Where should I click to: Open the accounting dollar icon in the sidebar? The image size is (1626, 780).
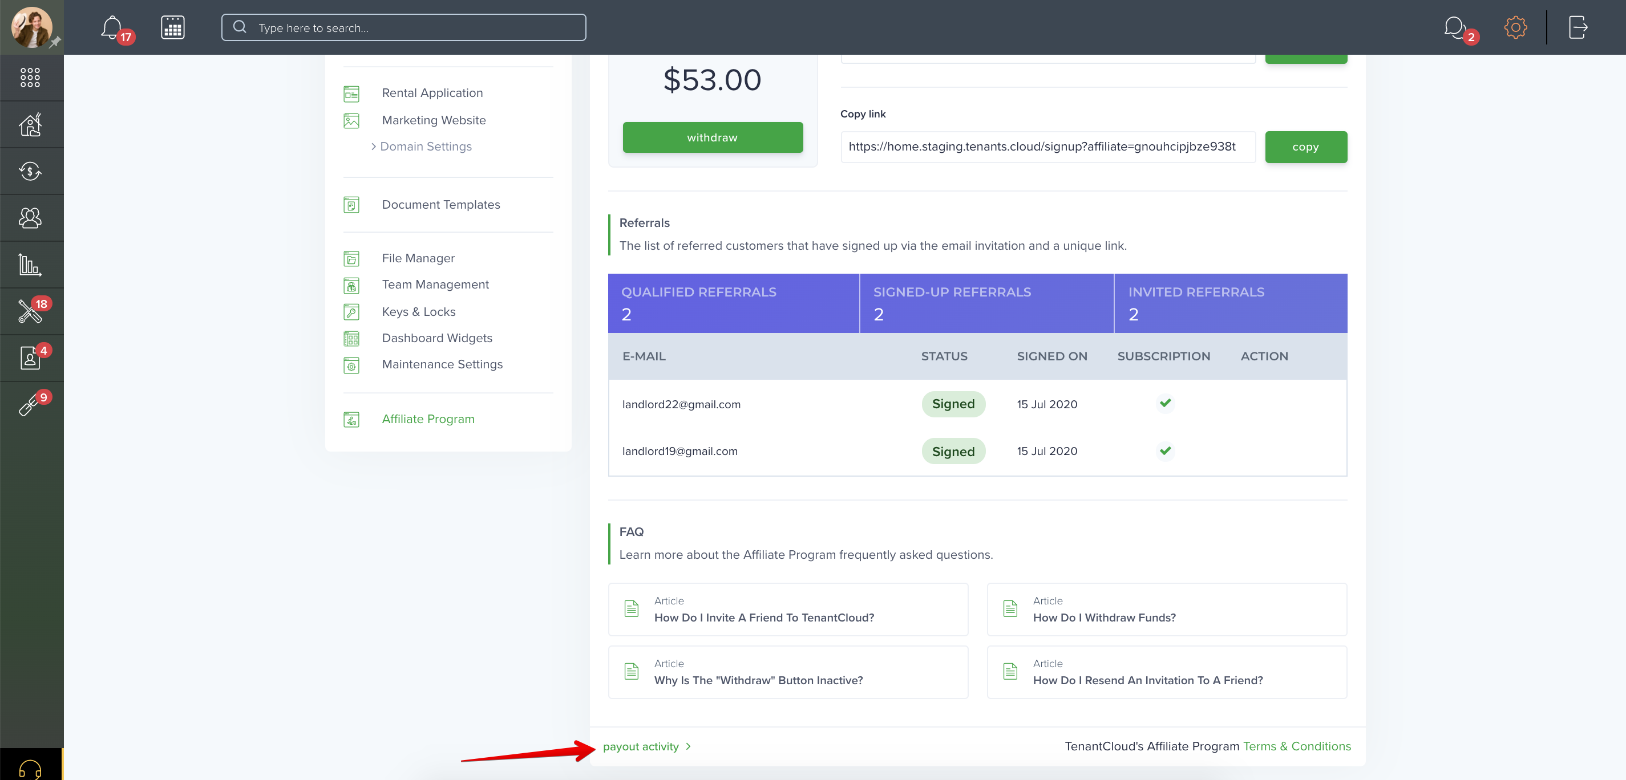coord(30,171)
